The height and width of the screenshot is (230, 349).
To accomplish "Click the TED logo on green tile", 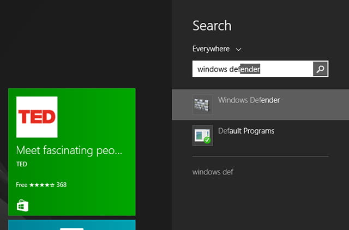I will point(37,117).
